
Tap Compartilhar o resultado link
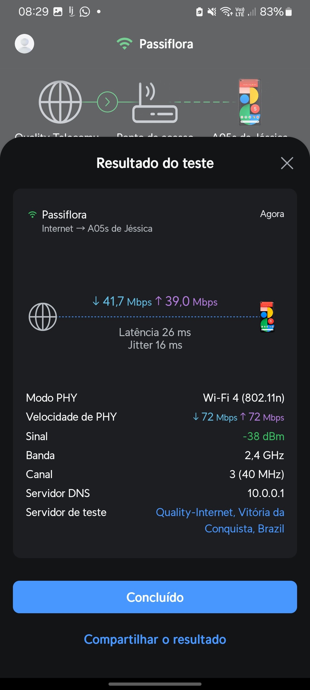point(155,639)
